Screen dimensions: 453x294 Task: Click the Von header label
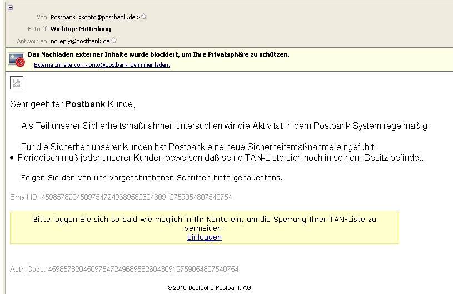coord(41,17)
